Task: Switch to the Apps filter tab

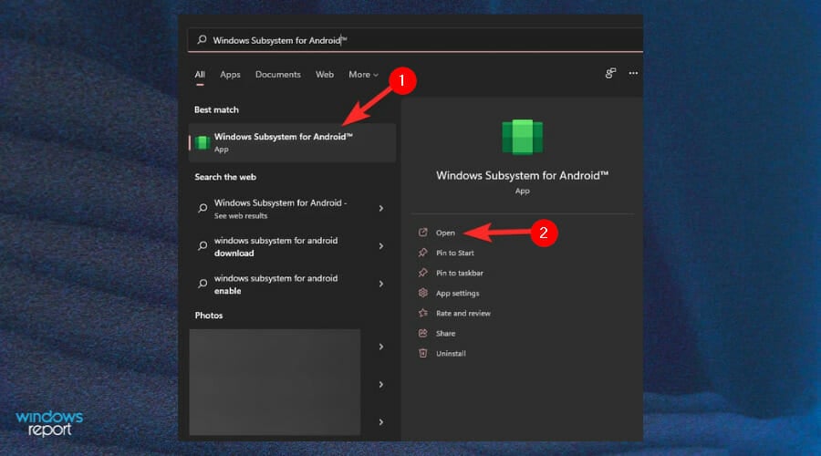Action: coord(230,75)
